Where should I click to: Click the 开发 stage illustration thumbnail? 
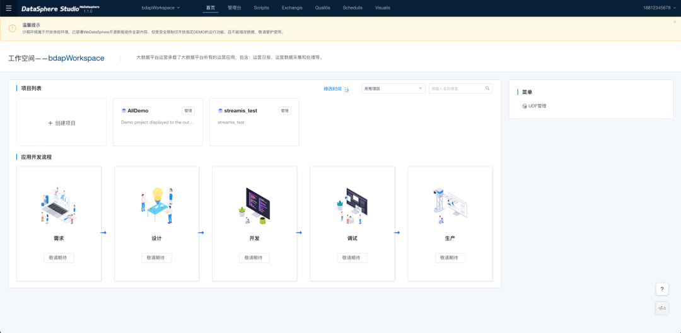[254, 206]
